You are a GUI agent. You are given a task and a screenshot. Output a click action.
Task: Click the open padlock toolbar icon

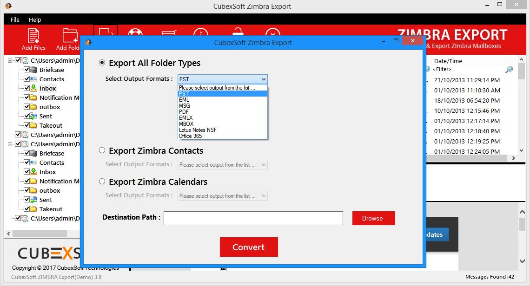click(238, 32)
